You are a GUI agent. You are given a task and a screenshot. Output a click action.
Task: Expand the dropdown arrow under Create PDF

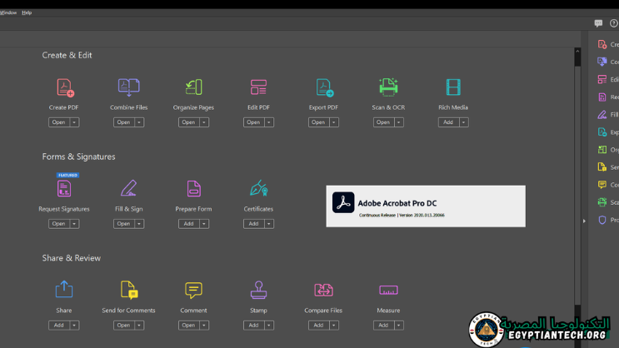(74, 122)
